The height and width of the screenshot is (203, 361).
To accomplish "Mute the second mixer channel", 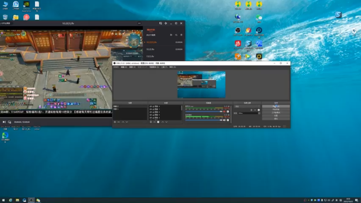I will pos(224,120).
